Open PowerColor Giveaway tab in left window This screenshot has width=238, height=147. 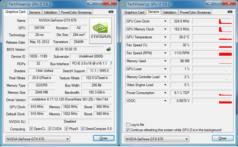pos(76,12)
